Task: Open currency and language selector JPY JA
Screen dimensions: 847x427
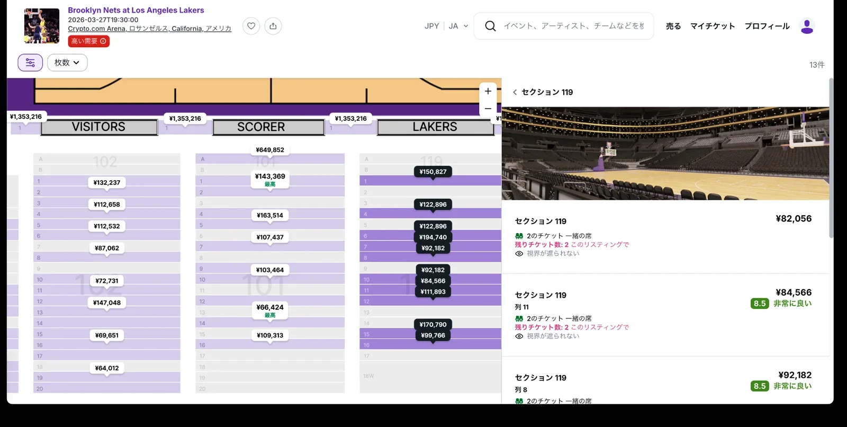Action: 446,26
